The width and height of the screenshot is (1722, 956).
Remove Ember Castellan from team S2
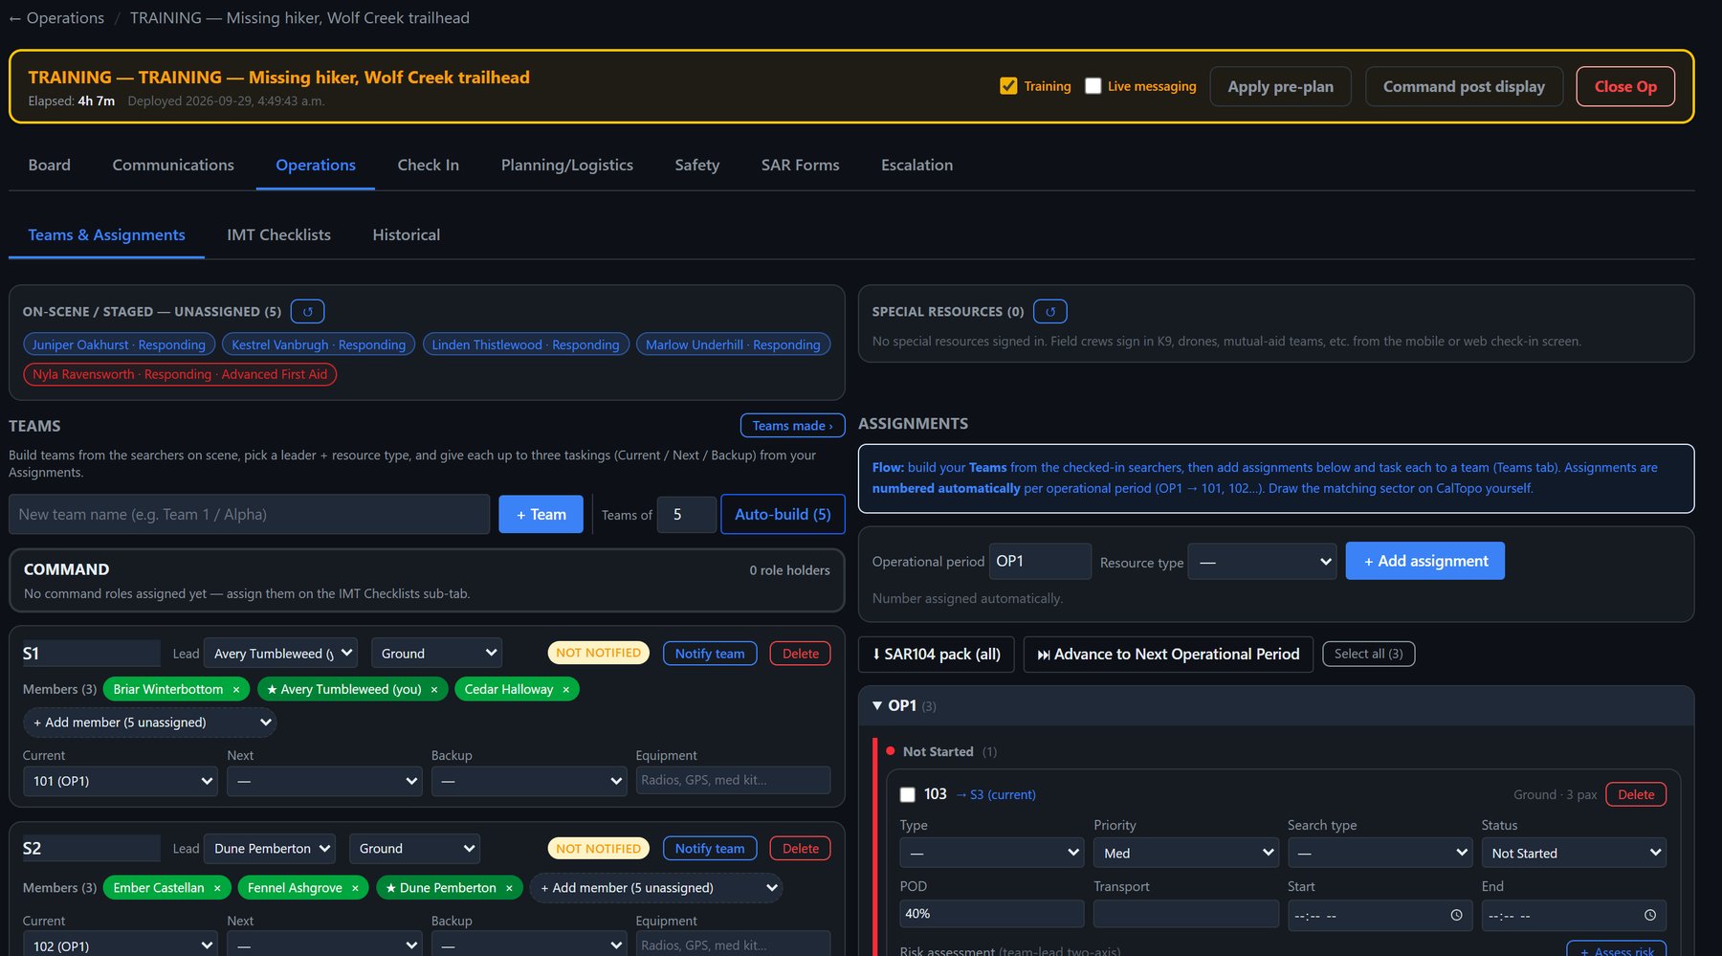pos(217,888)
